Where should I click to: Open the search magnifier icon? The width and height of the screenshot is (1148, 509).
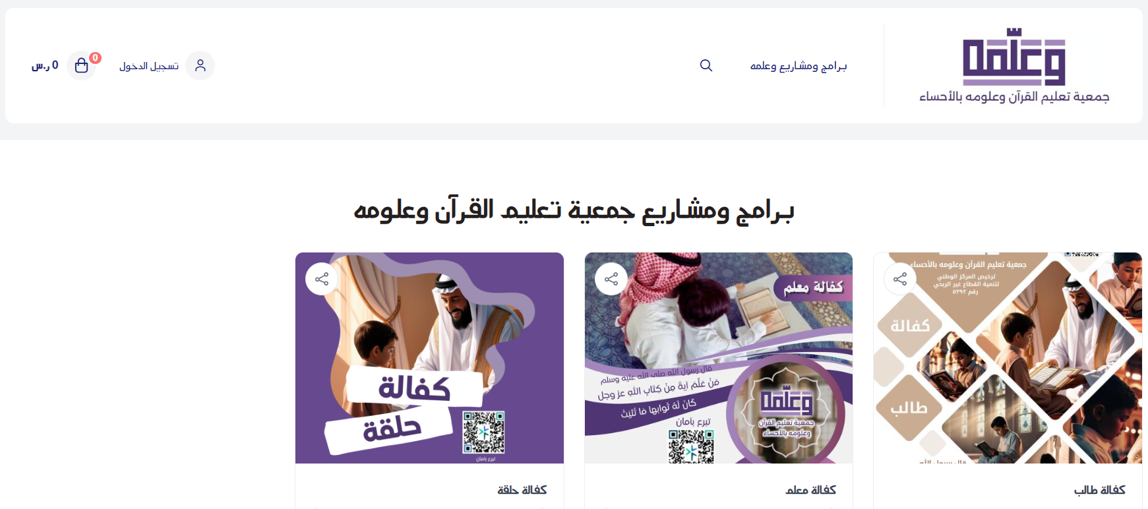point(706,65)
